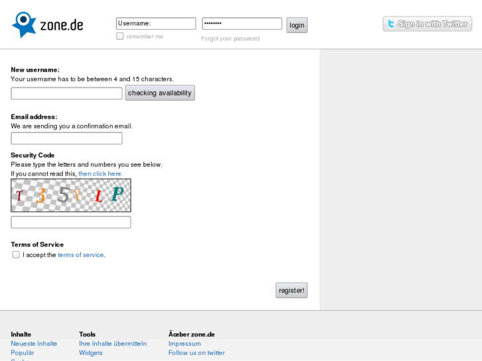
Task: Click the 'Inhalte' footer heading
Action: [21, 335]
